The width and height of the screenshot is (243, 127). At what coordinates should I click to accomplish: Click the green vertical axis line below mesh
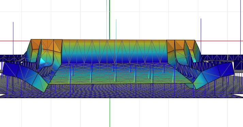pyautogui.click(x=110, y=112)
